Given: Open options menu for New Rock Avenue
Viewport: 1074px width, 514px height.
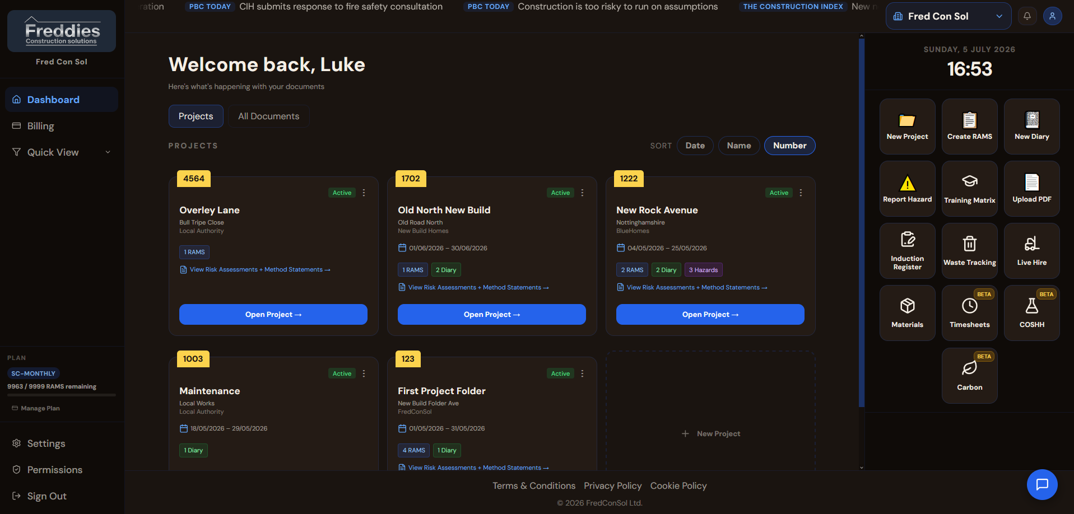Looking at the screenshot, I should [x=801, y=193].
